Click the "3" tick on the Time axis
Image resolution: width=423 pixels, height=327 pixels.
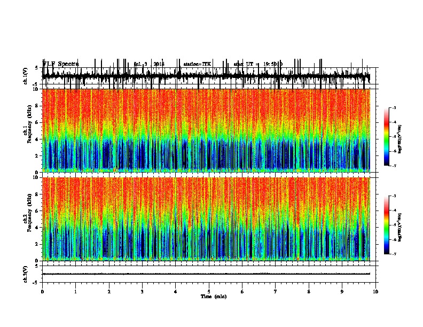pos(142,291)
